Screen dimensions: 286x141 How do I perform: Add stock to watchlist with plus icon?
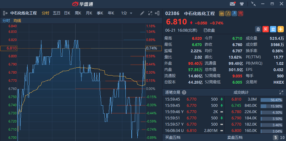point(281,29)
